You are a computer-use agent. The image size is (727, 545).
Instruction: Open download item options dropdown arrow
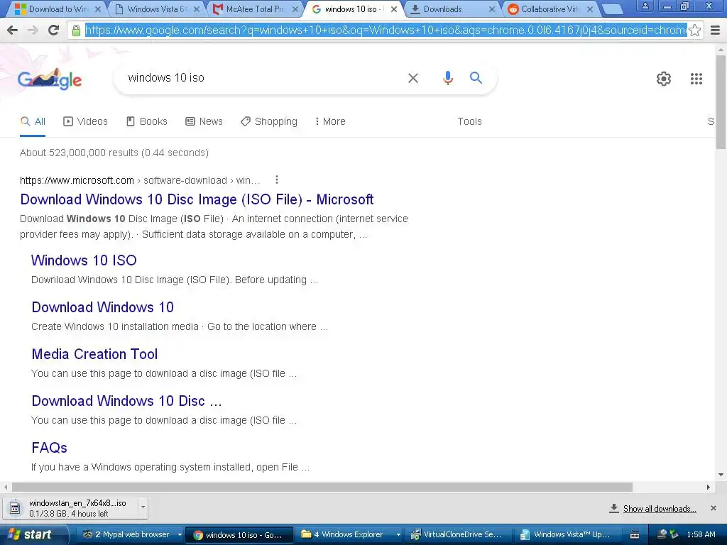point(143,507)
